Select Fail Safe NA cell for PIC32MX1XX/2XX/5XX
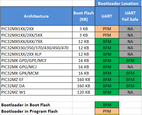This screenshot has width=142, height=115. coord(130,35)
